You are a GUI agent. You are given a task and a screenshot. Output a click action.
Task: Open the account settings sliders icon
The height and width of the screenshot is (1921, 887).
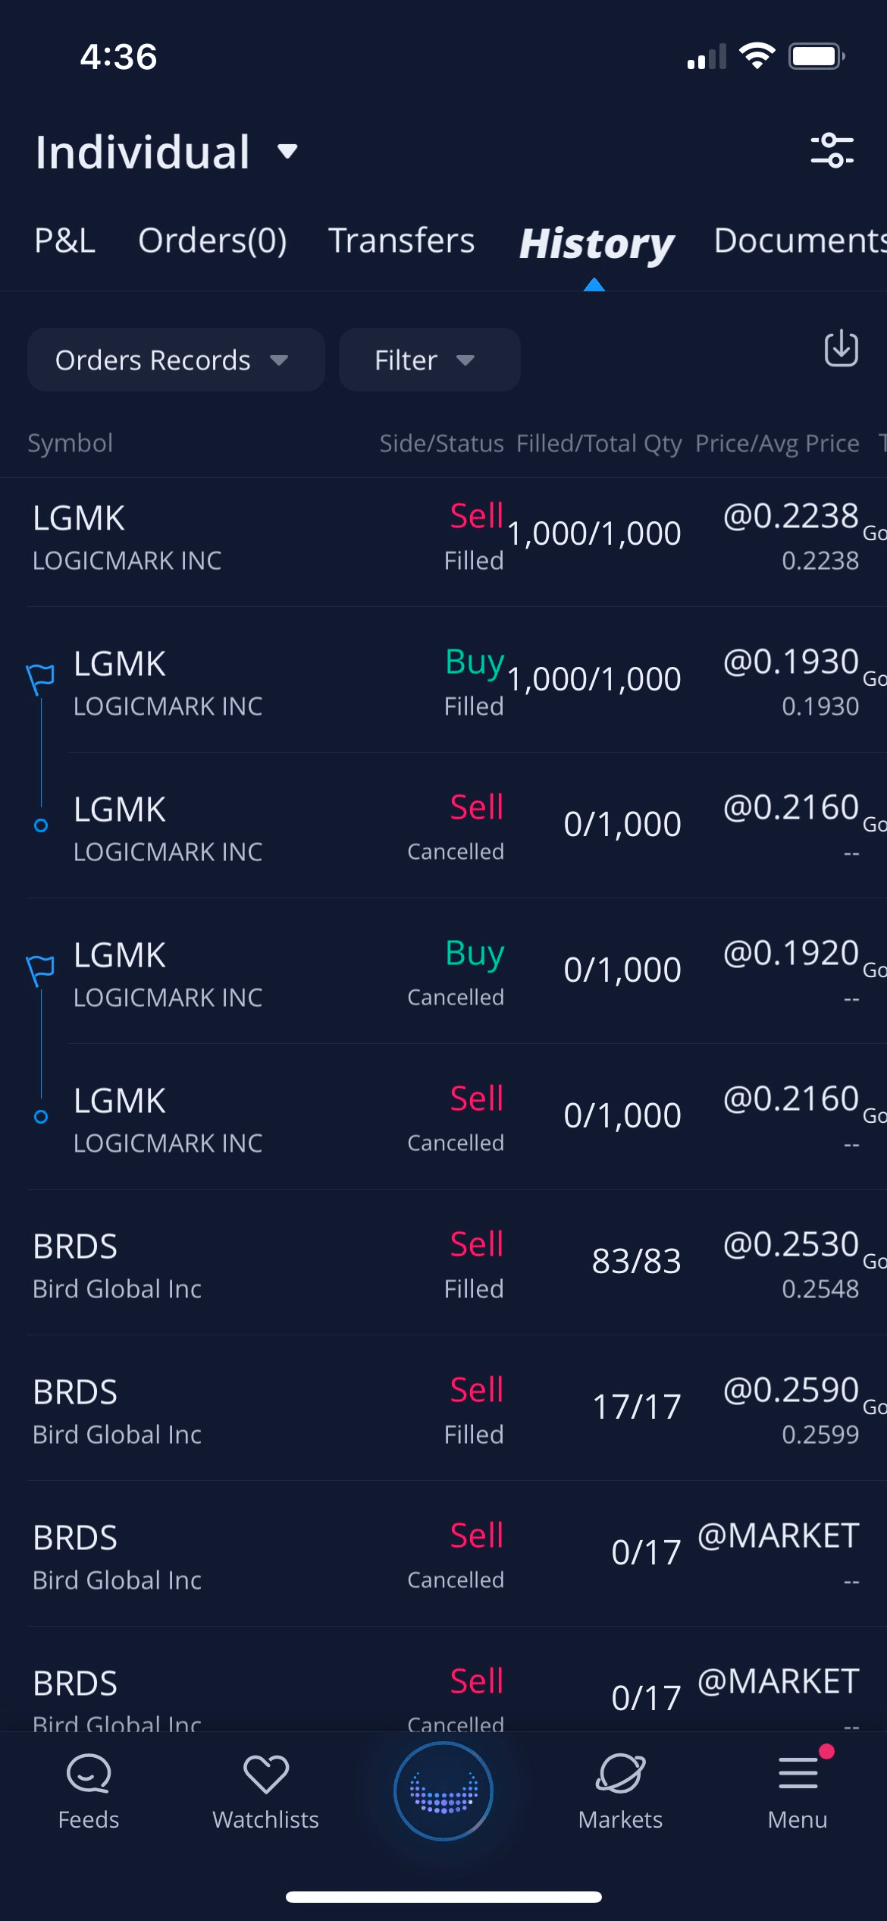point(832,149)
